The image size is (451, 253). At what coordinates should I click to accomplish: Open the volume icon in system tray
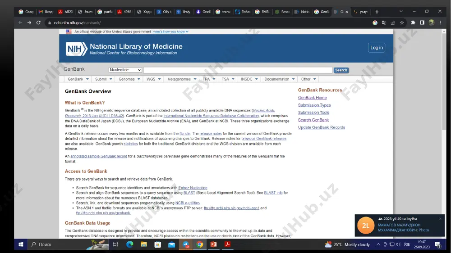click(x=398, y=244)
